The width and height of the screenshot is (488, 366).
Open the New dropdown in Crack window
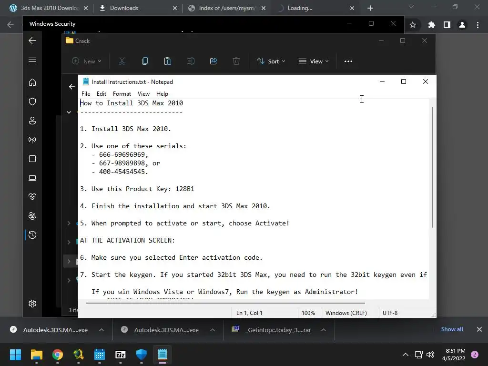coord(87,61)
